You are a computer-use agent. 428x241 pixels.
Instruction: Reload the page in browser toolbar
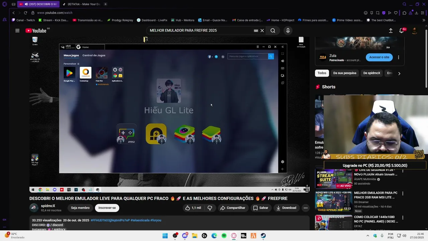point(25,13)
